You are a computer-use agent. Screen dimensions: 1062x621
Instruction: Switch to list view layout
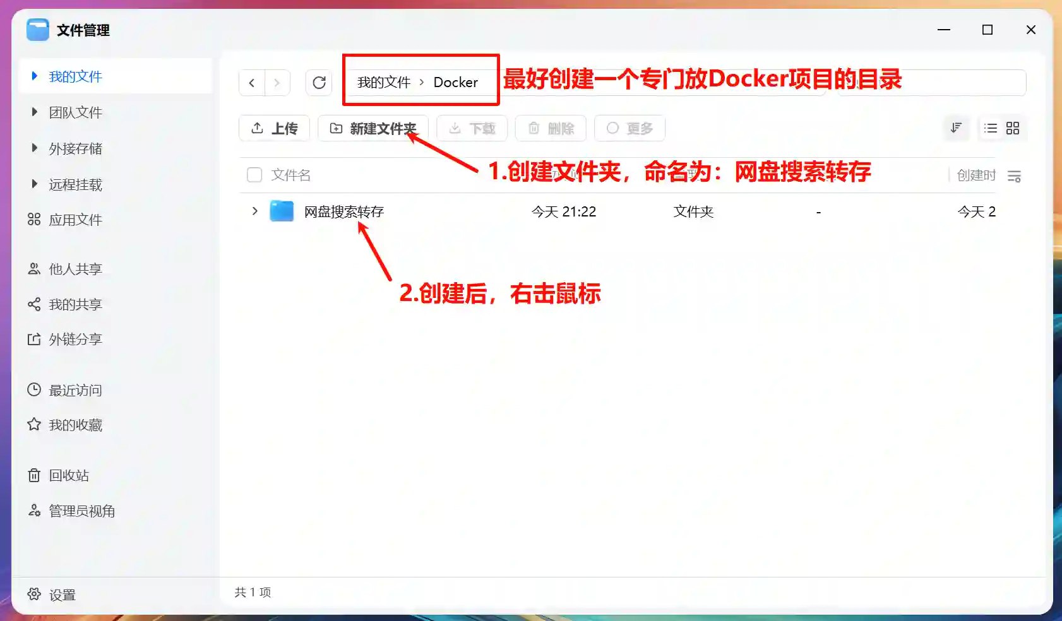[x=991, y=128]
